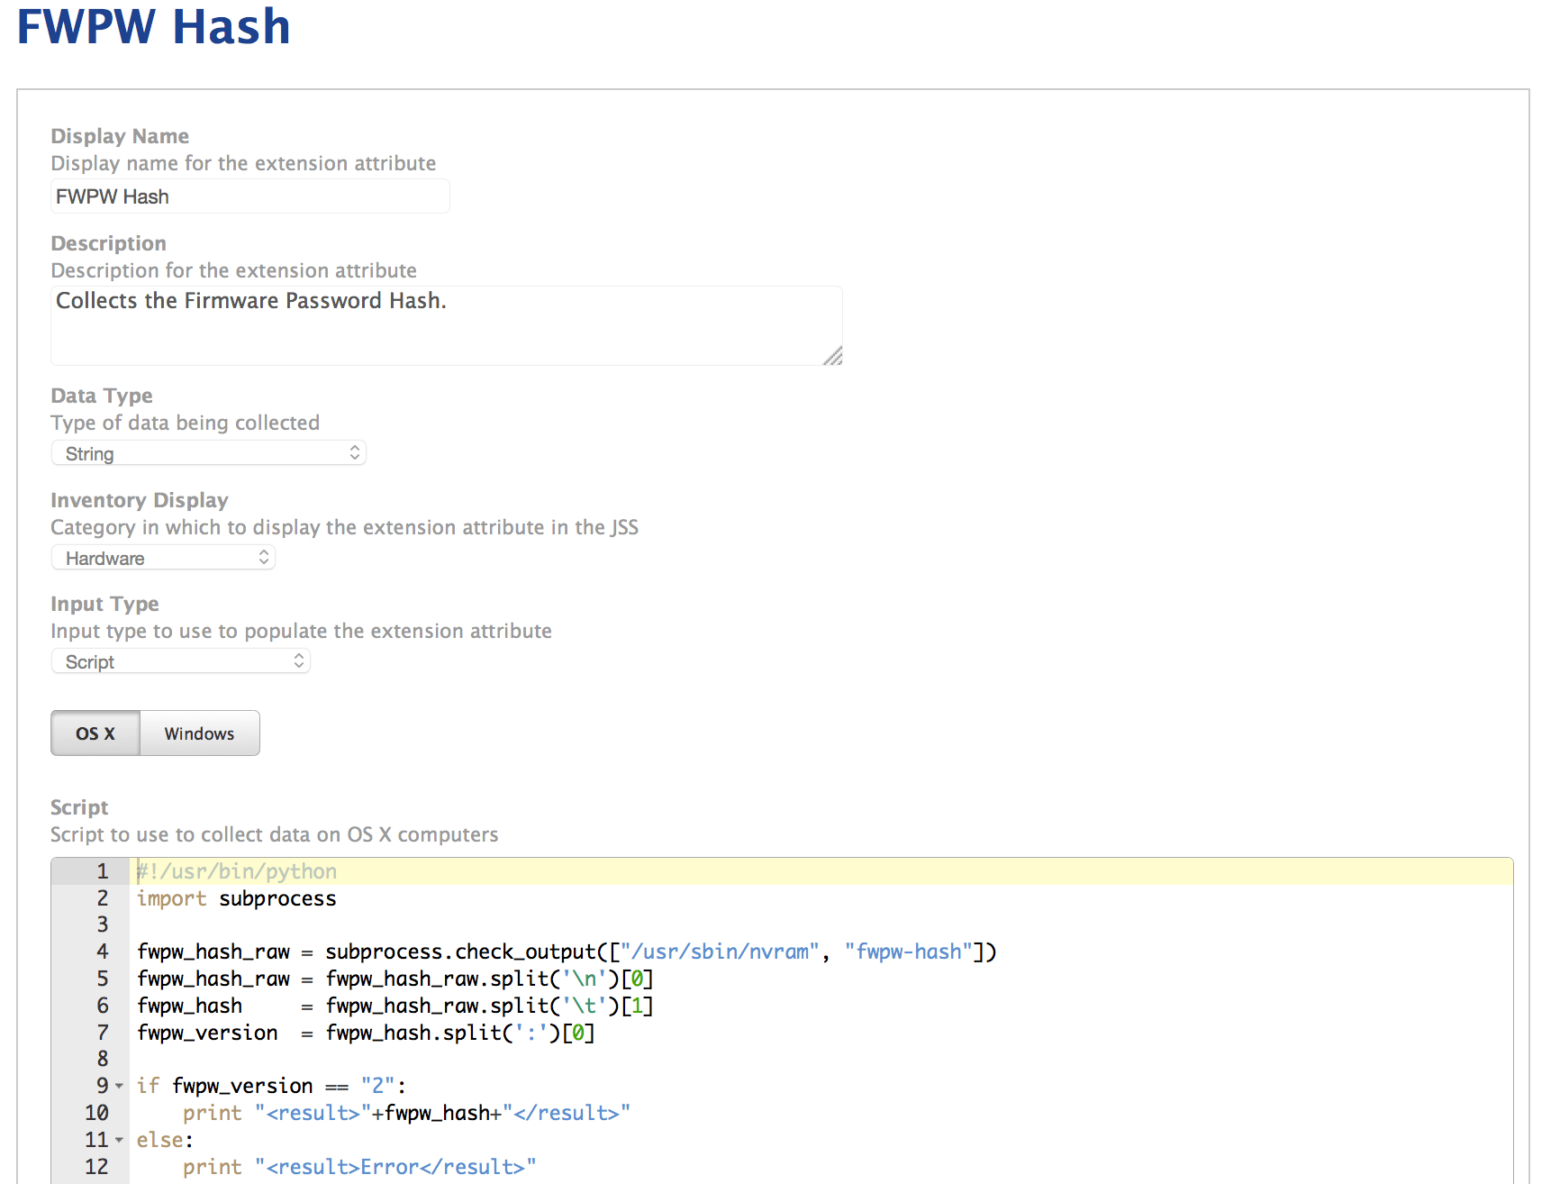The width and height of the screenshot is (1551, 1184).
Task: Click the FWPW Hash page heading
Action: (x=154, y=26)
